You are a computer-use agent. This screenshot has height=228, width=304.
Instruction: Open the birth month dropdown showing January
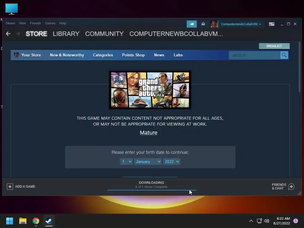tap(148, 161)
